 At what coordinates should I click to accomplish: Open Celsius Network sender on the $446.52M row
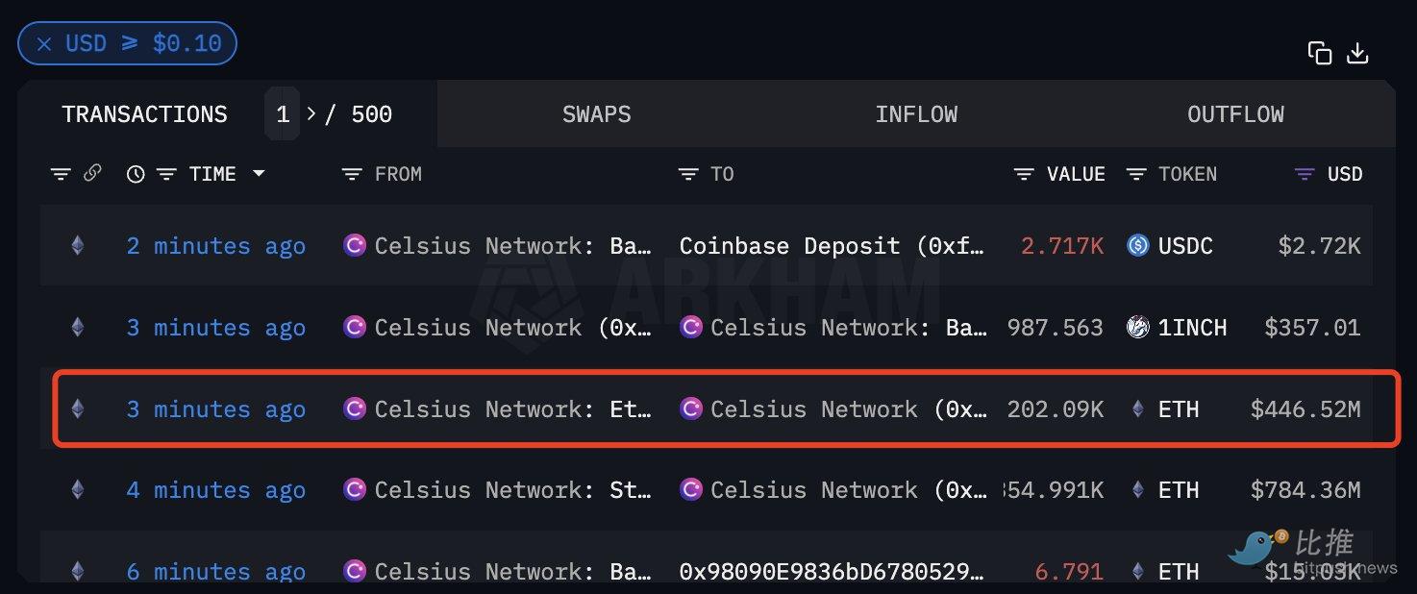point(513,409)
